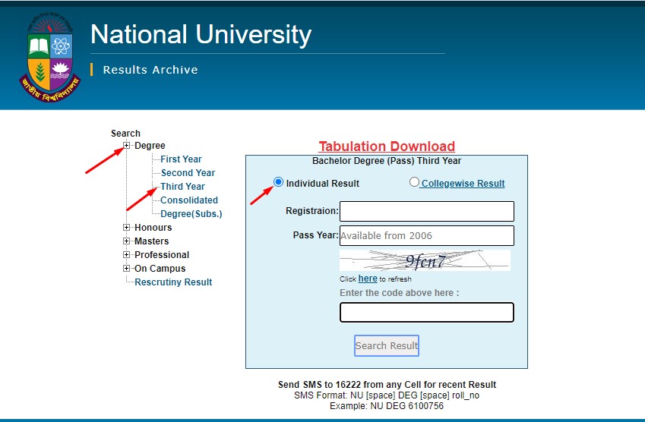Screen dimensions: 645x422
Task: Click the Honours category label
Action: [153, 227]
